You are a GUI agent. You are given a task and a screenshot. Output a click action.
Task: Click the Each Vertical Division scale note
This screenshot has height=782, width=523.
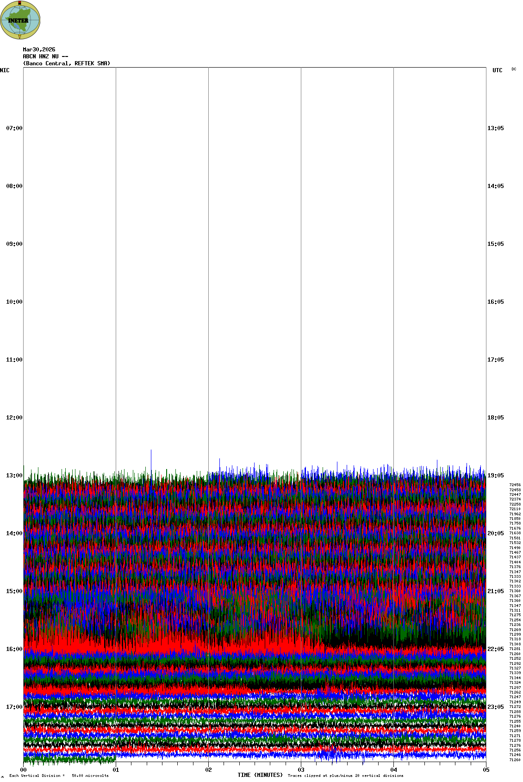(x=59, y=776)
